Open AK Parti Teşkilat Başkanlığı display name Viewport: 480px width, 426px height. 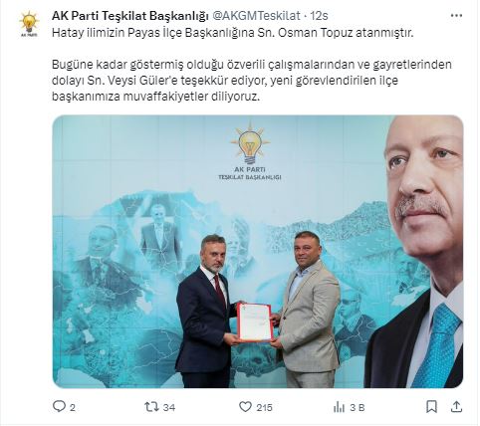coord(129,16)
